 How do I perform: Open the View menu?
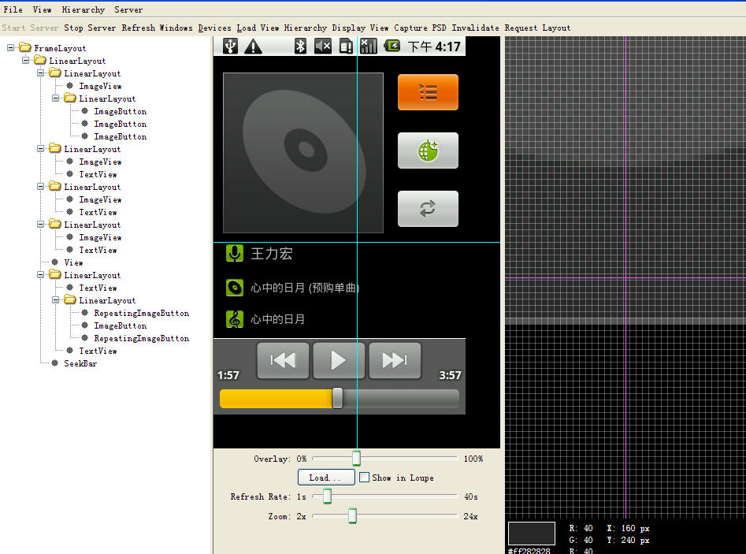(42, 9)
